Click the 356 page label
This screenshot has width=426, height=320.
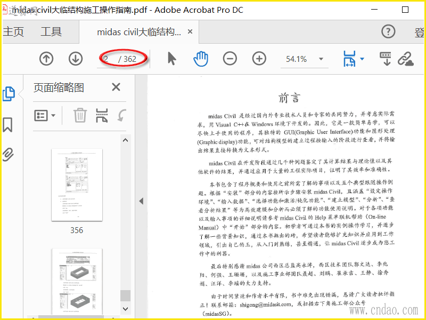coord(77,230)
